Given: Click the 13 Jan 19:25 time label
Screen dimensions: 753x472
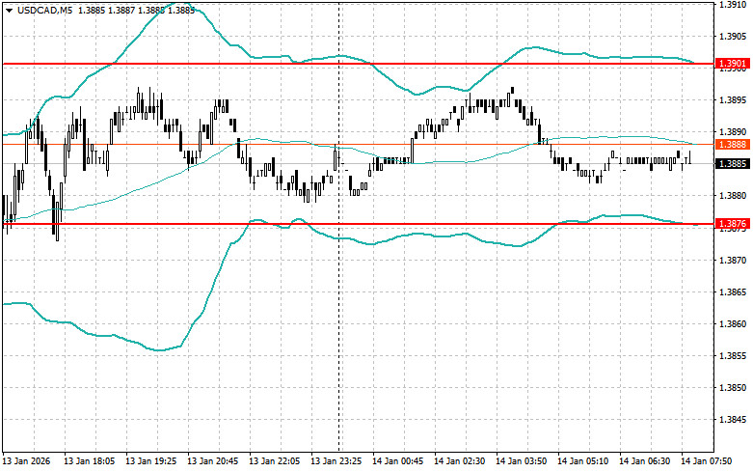Looking at the screenshot, I should pos(150,461).
